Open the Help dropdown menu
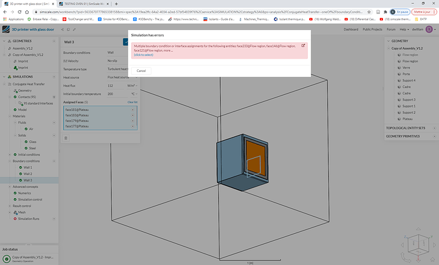 tap(404, 29)
